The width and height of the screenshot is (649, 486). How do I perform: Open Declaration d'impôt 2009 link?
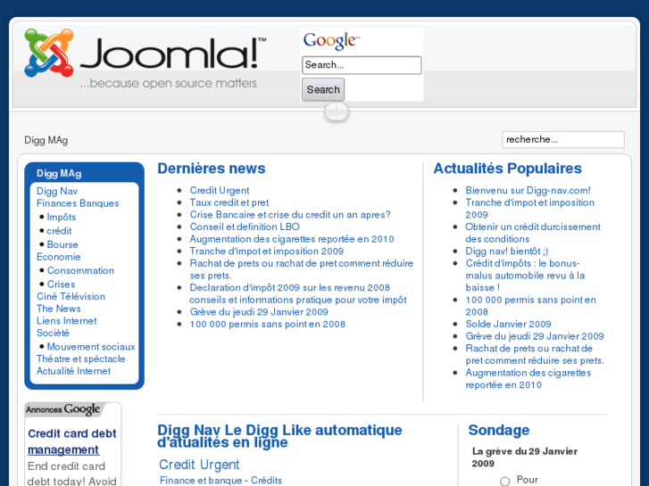pyautogui.click(x=298, y=293)
